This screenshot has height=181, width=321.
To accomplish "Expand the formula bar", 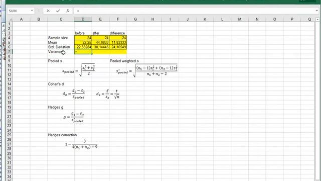I will (317, 11).
